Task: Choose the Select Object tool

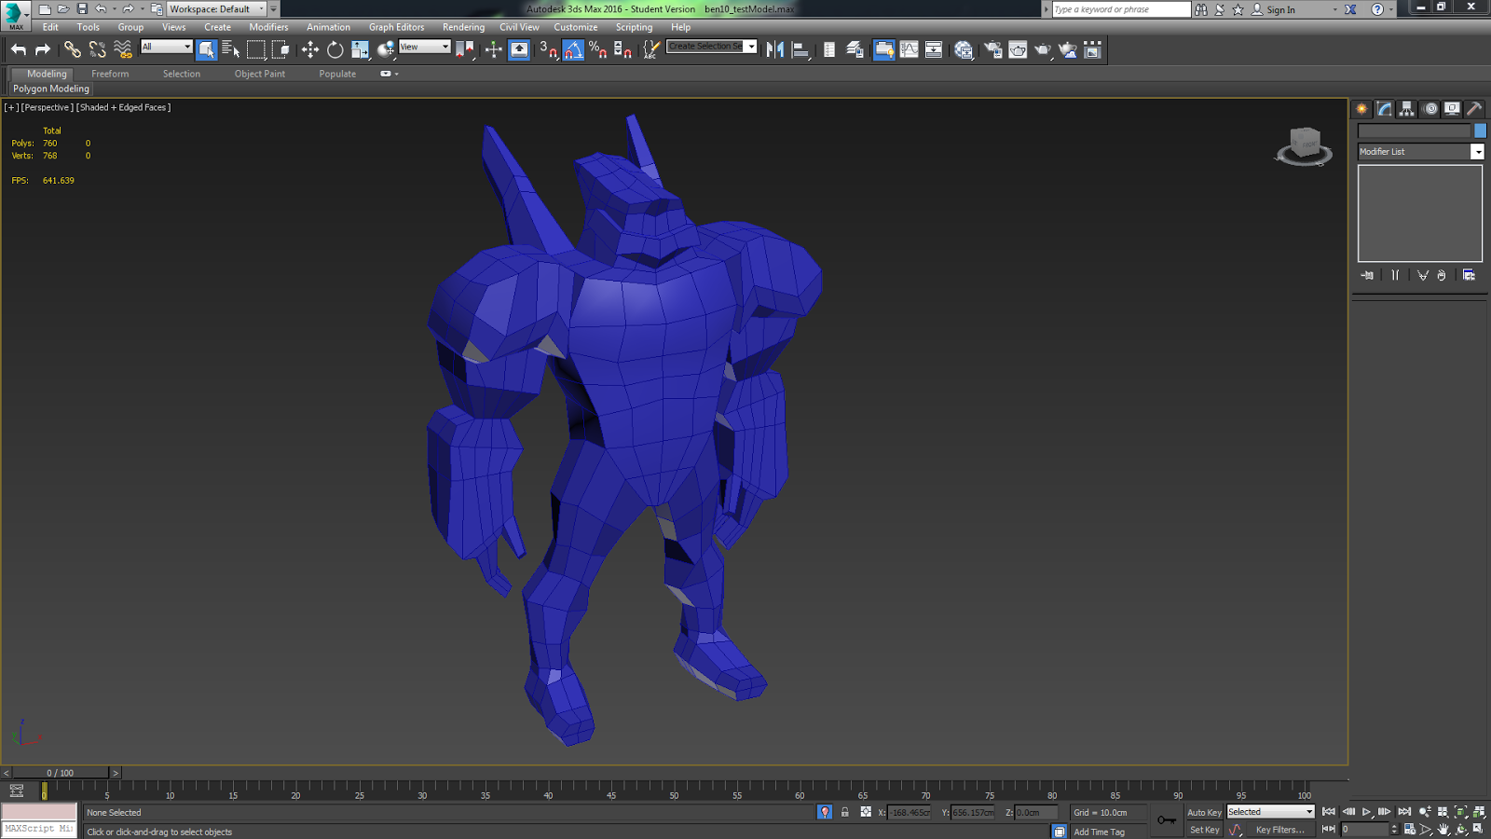Action: (206, 49)
